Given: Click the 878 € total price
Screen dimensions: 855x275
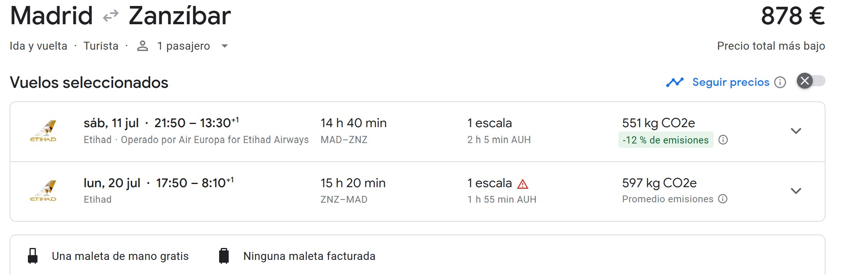Looking at the screenshot, I should coord(792,16).
